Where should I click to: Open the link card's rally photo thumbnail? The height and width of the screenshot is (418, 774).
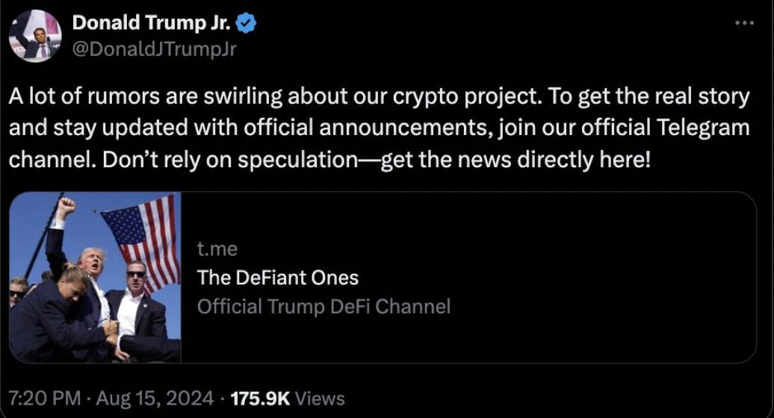pyautogui.click(x=96, y=278)
